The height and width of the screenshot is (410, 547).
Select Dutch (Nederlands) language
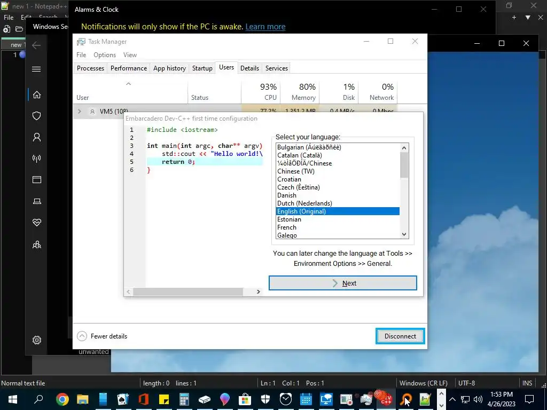click(x=338, y=203)
